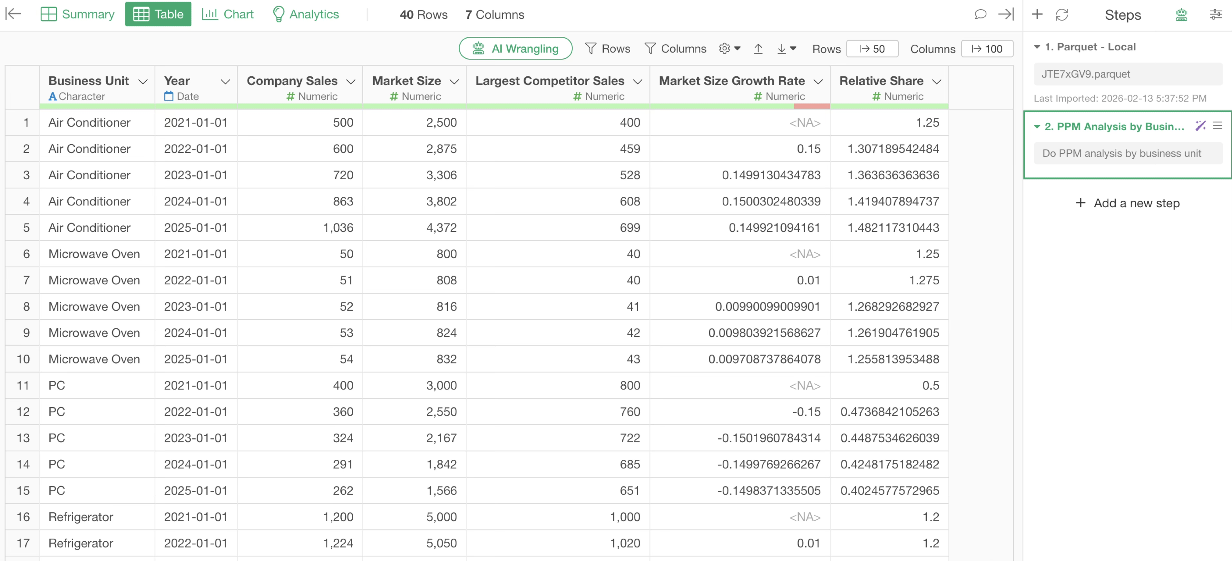Click the Rows limit 50 field
The height and width of the screenshot is (561, 1232).
click(872, 49)
